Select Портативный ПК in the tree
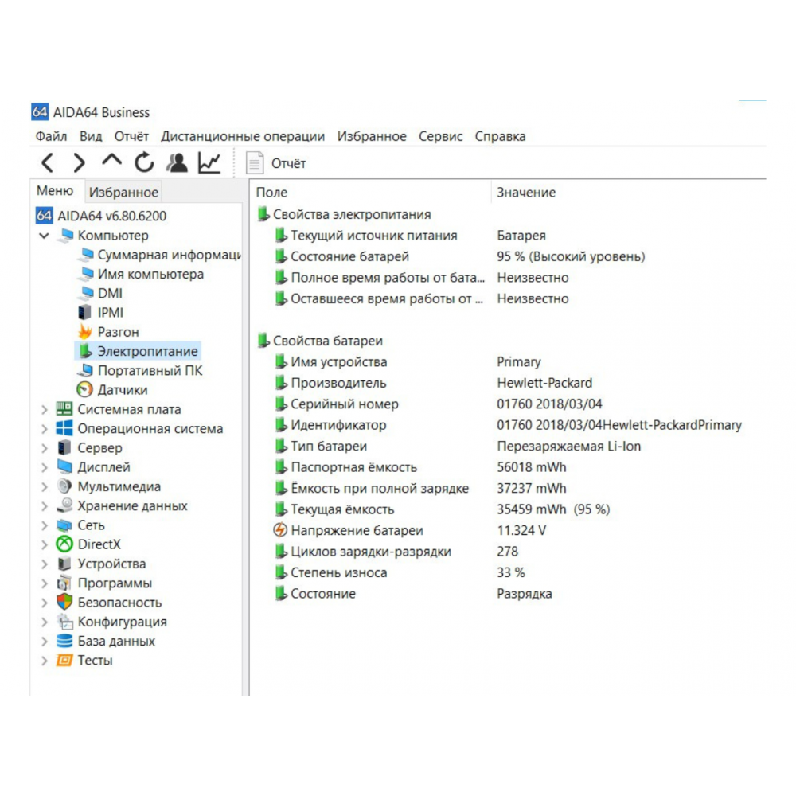Image resolution: width=796 pixels, height=796 pixels. point(150,371)
